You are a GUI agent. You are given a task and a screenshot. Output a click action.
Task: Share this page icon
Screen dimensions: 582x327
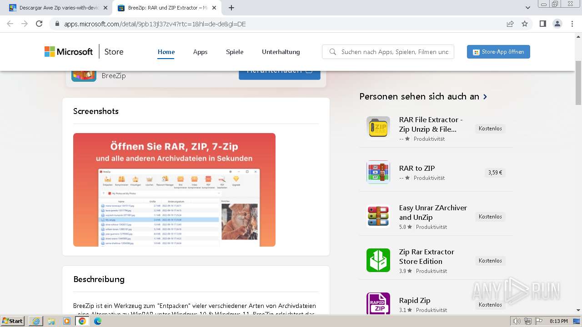(510, 24)
